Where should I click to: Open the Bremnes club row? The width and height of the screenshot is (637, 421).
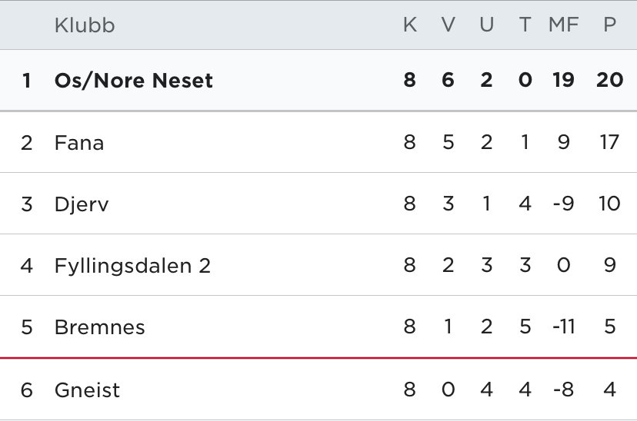pyautogui.click(x=318, y=327)
